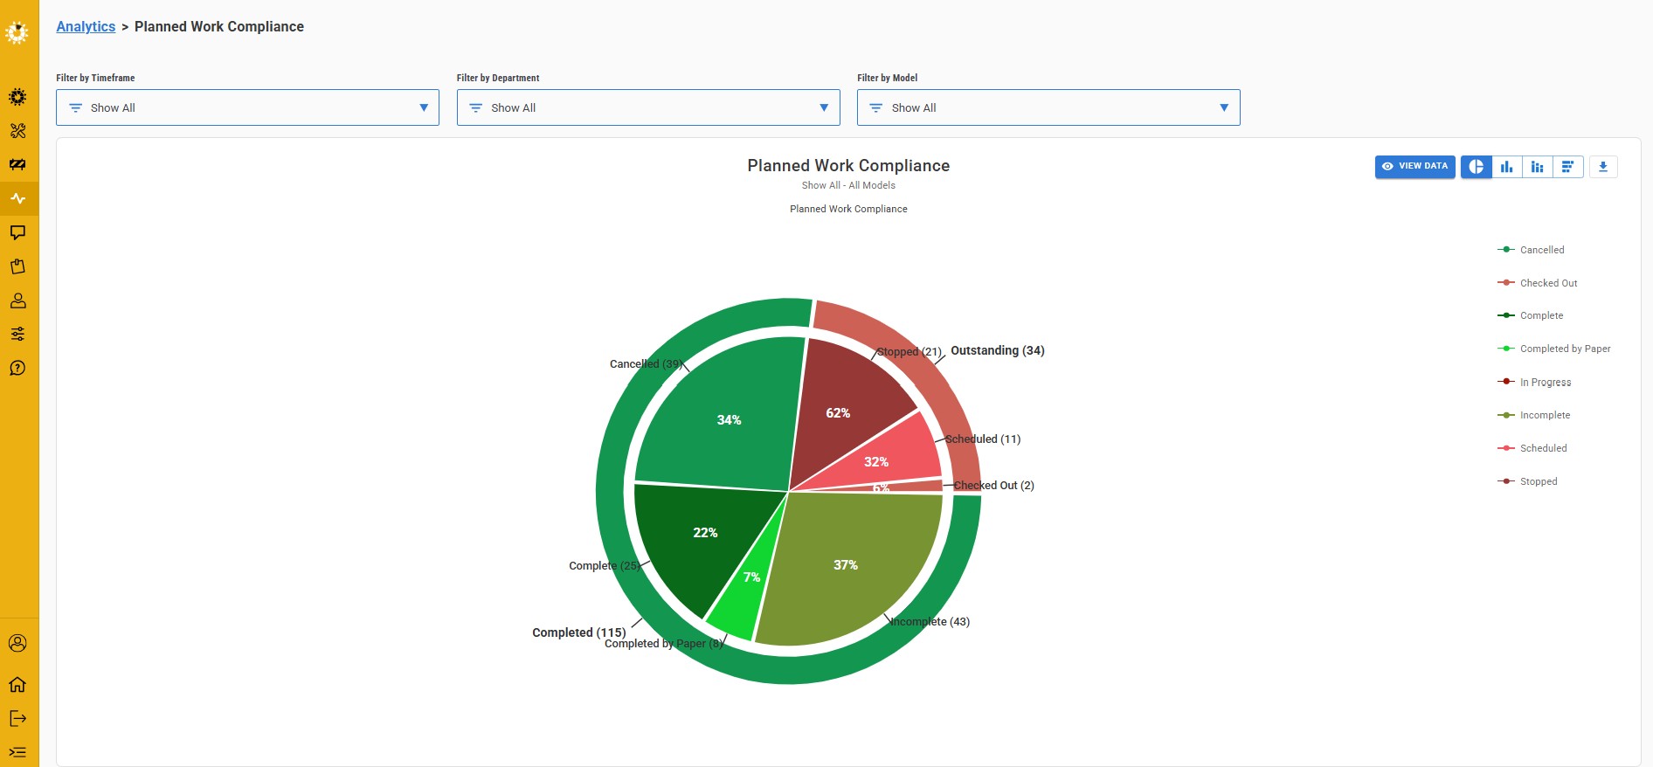
Task: Toggle the Checked Out legend entry
Action: pyautogui.click(x=1547, y=283)
